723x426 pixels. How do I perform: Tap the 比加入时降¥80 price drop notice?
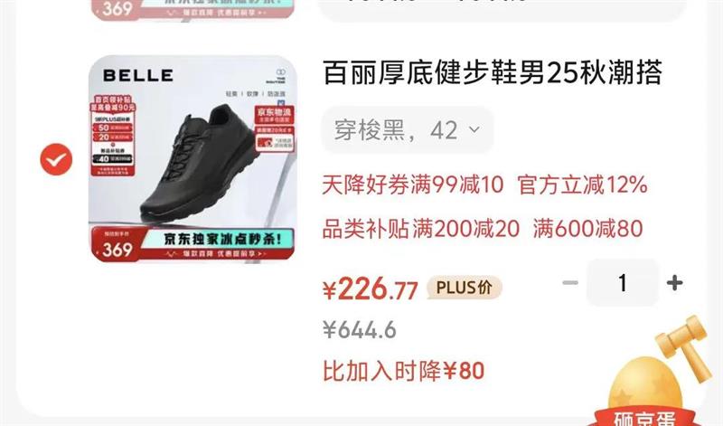point(403,371)
